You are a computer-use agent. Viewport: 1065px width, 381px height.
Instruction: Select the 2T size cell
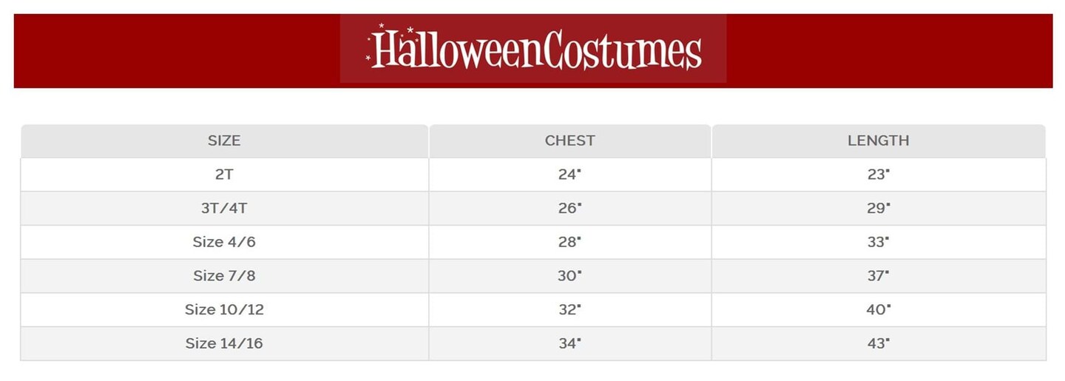tap(224, 175)
